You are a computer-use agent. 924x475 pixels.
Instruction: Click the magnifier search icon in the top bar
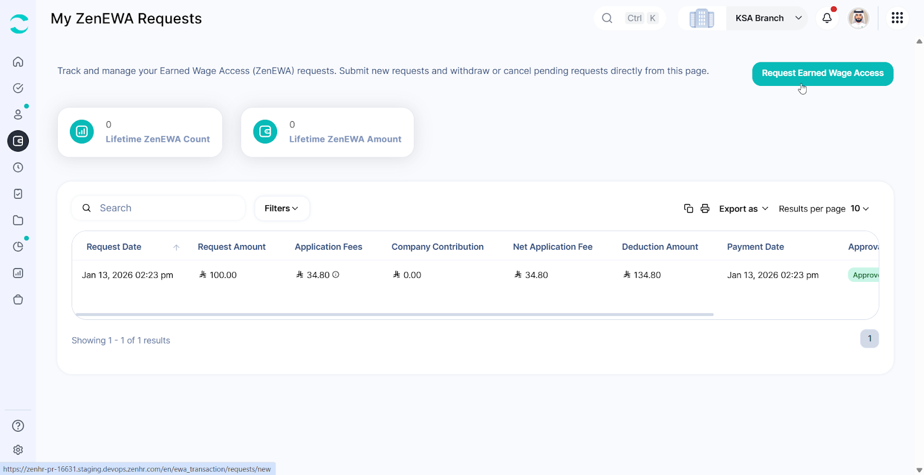click(x=607, y=18)
